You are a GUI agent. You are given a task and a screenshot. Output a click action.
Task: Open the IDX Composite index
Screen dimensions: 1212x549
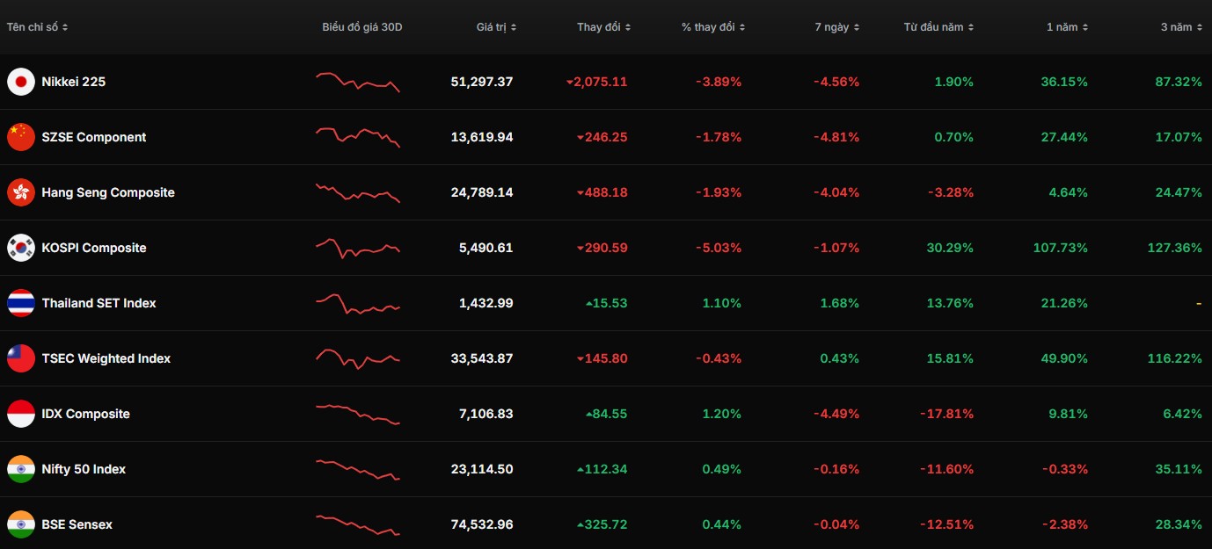(85, 414)
